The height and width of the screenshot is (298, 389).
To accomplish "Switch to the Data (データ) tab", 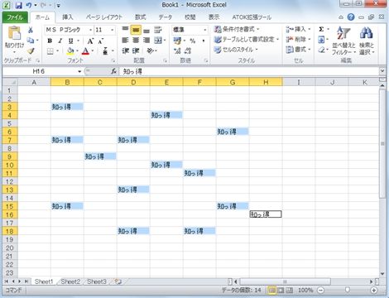I will pos(166,17).
